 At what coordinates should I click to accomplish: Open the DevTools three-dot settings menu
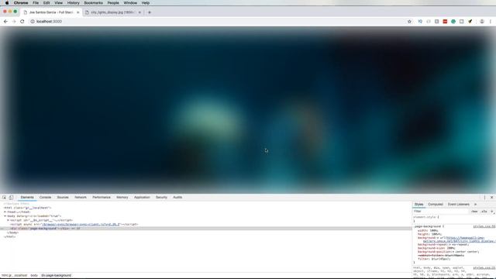(x=484, y=197)
